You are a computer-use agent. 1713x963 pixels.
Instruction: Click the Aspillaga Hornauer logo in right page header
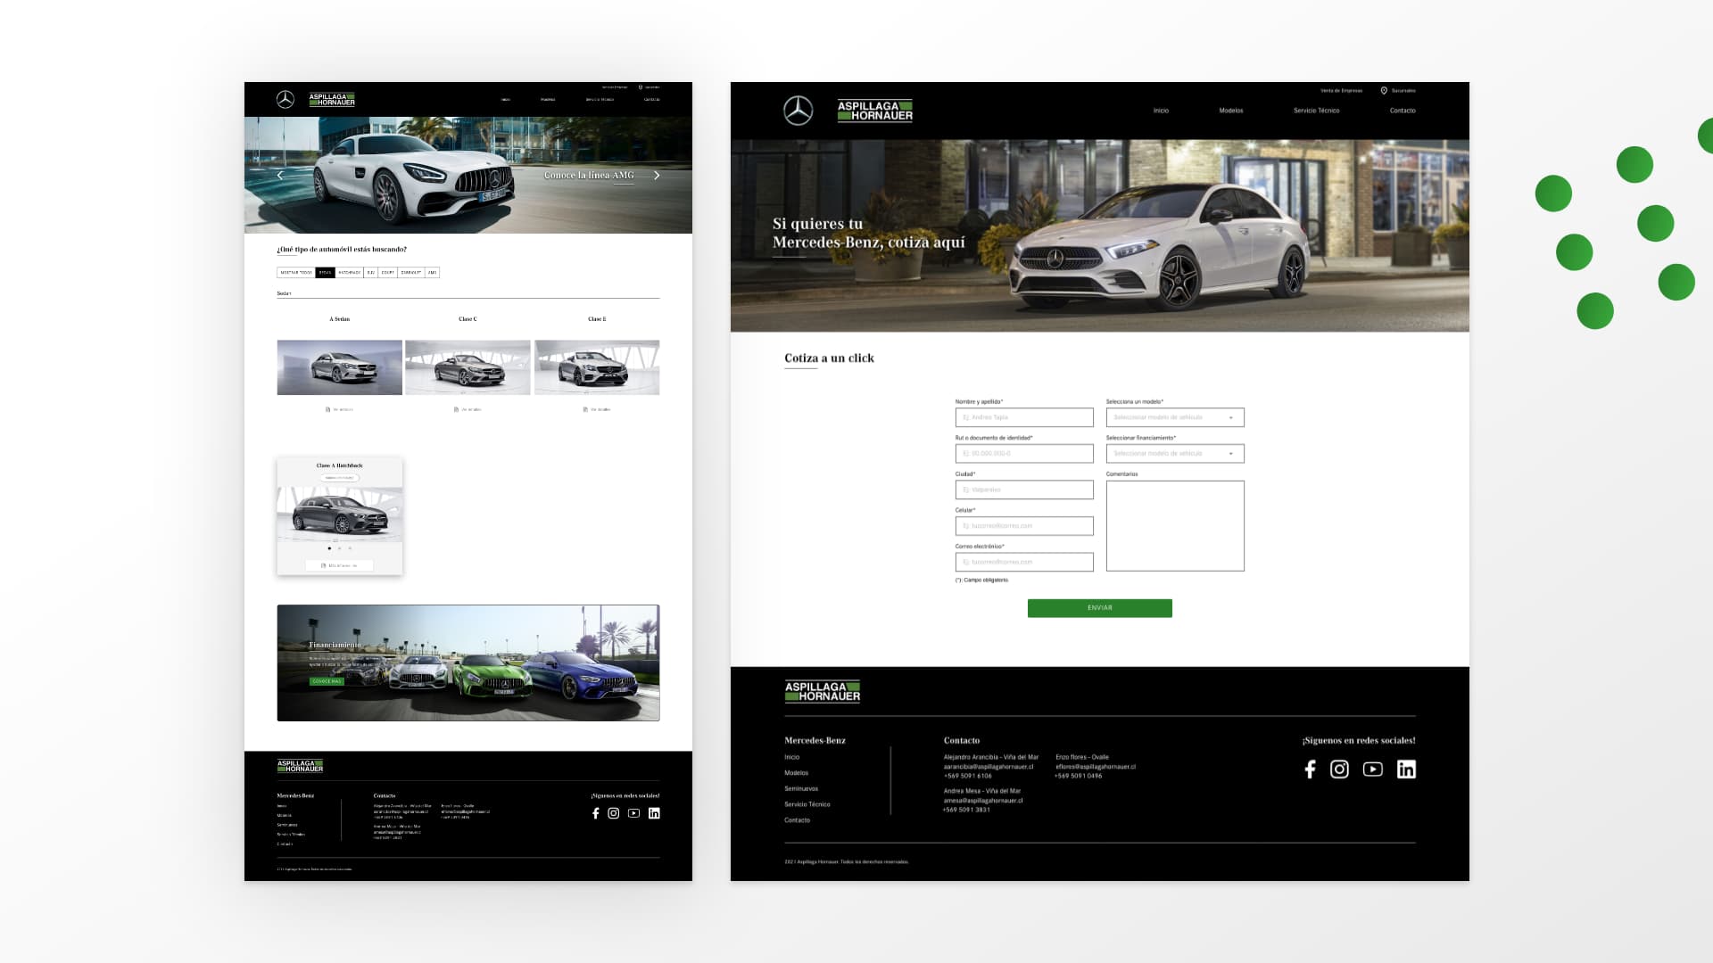875,111
